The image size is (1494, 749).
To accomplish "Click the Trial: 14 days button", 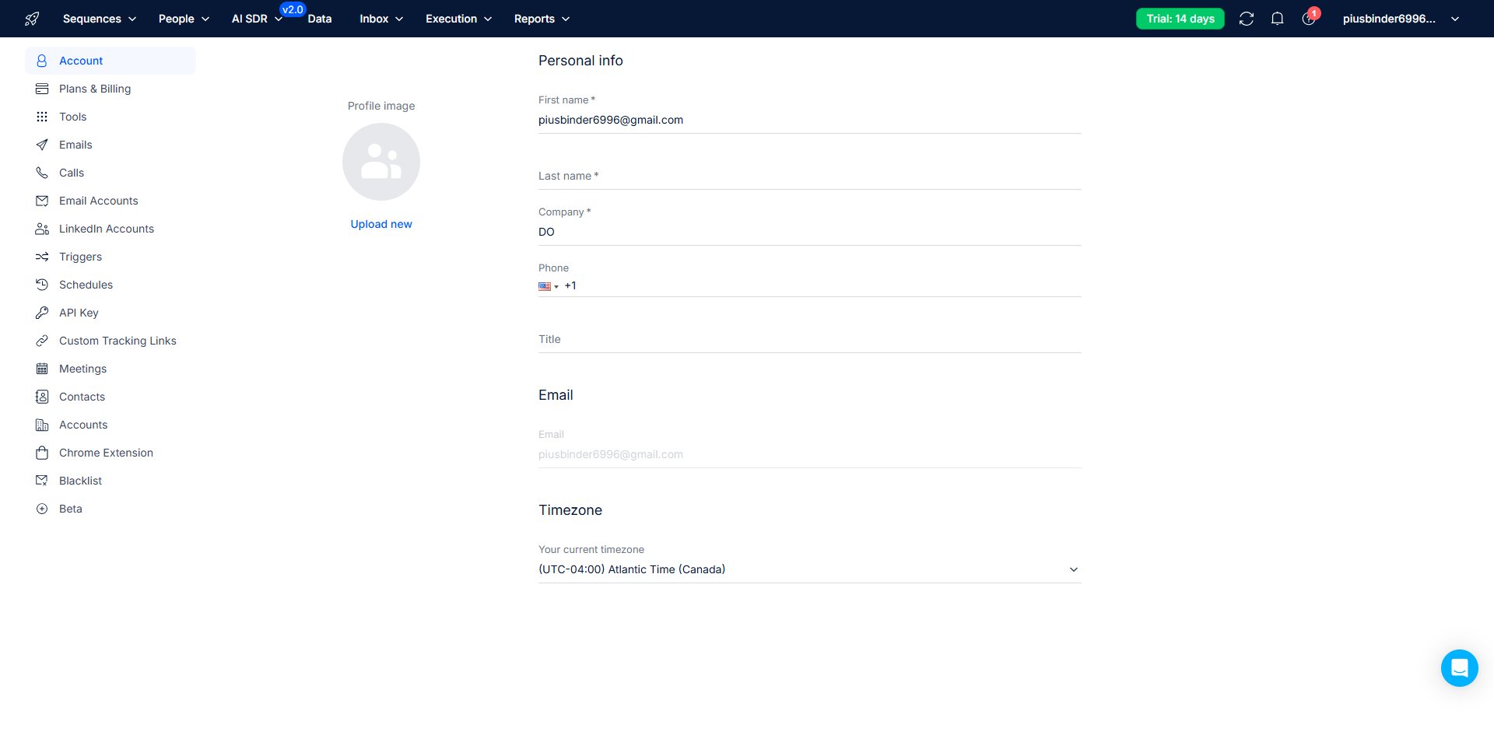I will point(1180,19).
